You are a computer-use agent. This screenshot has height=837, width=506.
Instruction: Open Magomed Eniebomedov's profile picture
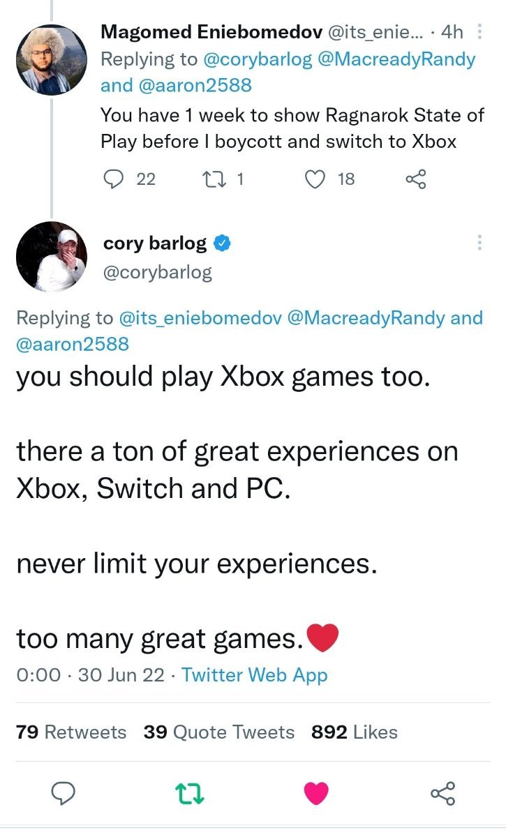[x=51, y=59]
